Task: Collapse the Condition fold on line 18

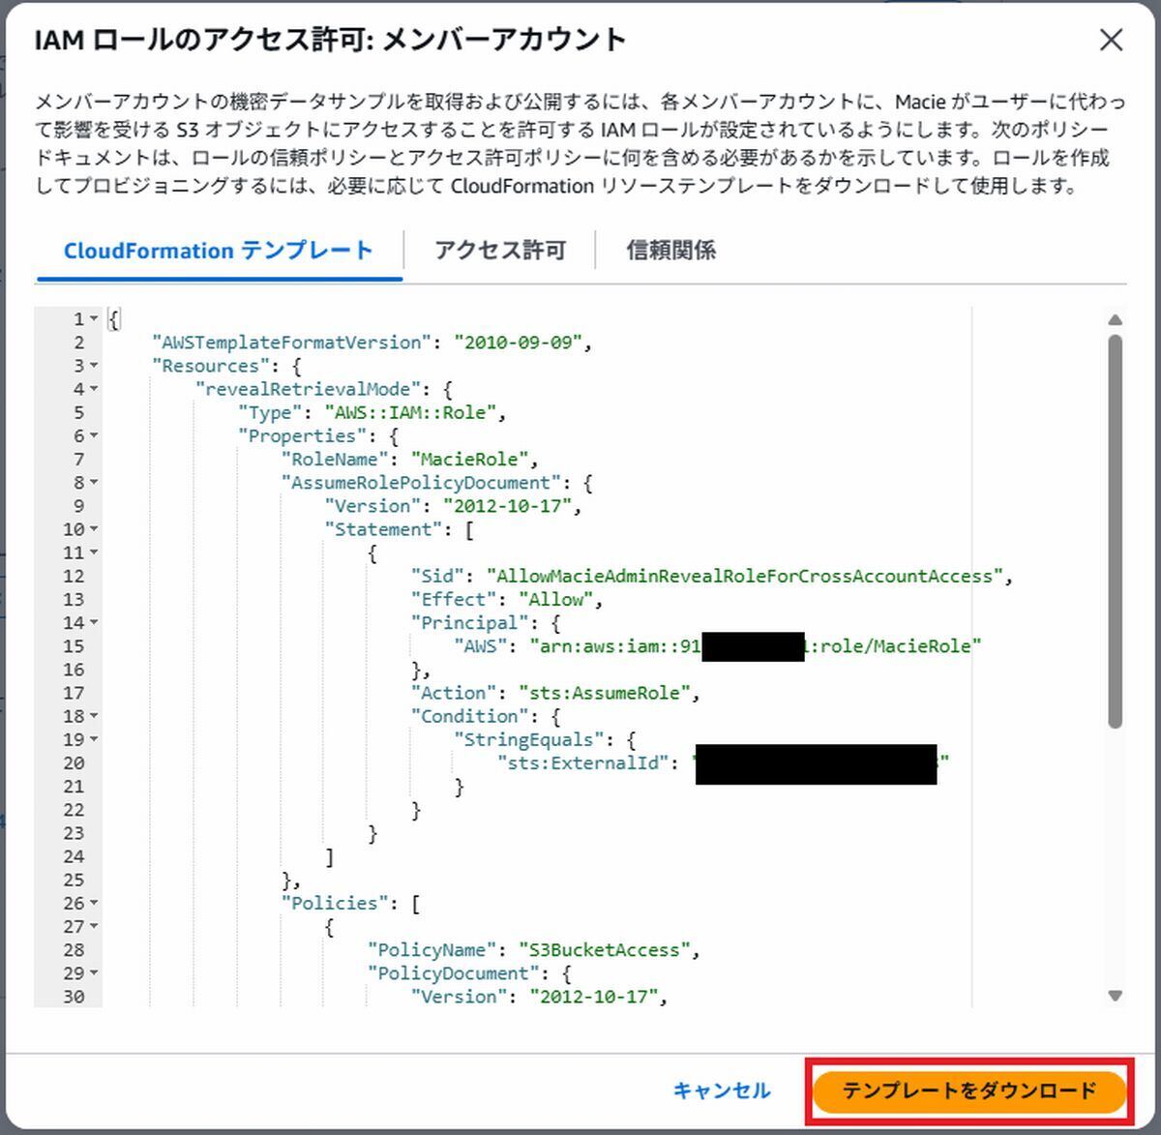Action: pyautogui.click(x=94, y=716)
